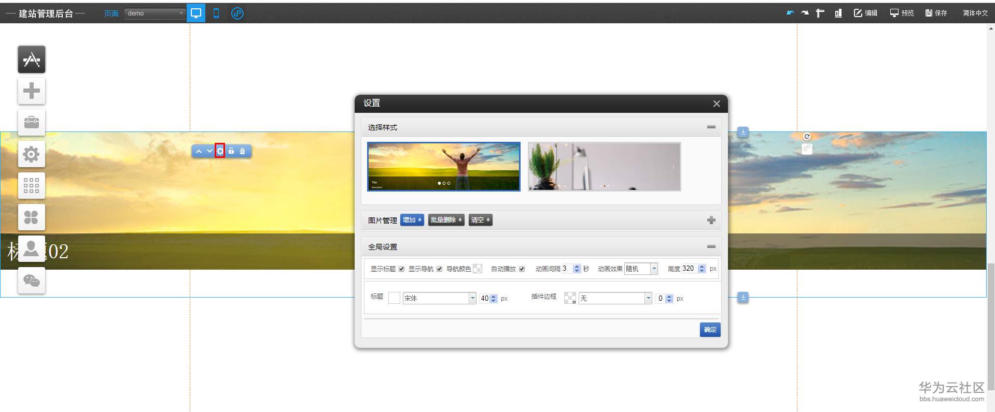Select the plant and lamp slider style thumbnail
Viewport: 995px width, 412px height.
605,167
